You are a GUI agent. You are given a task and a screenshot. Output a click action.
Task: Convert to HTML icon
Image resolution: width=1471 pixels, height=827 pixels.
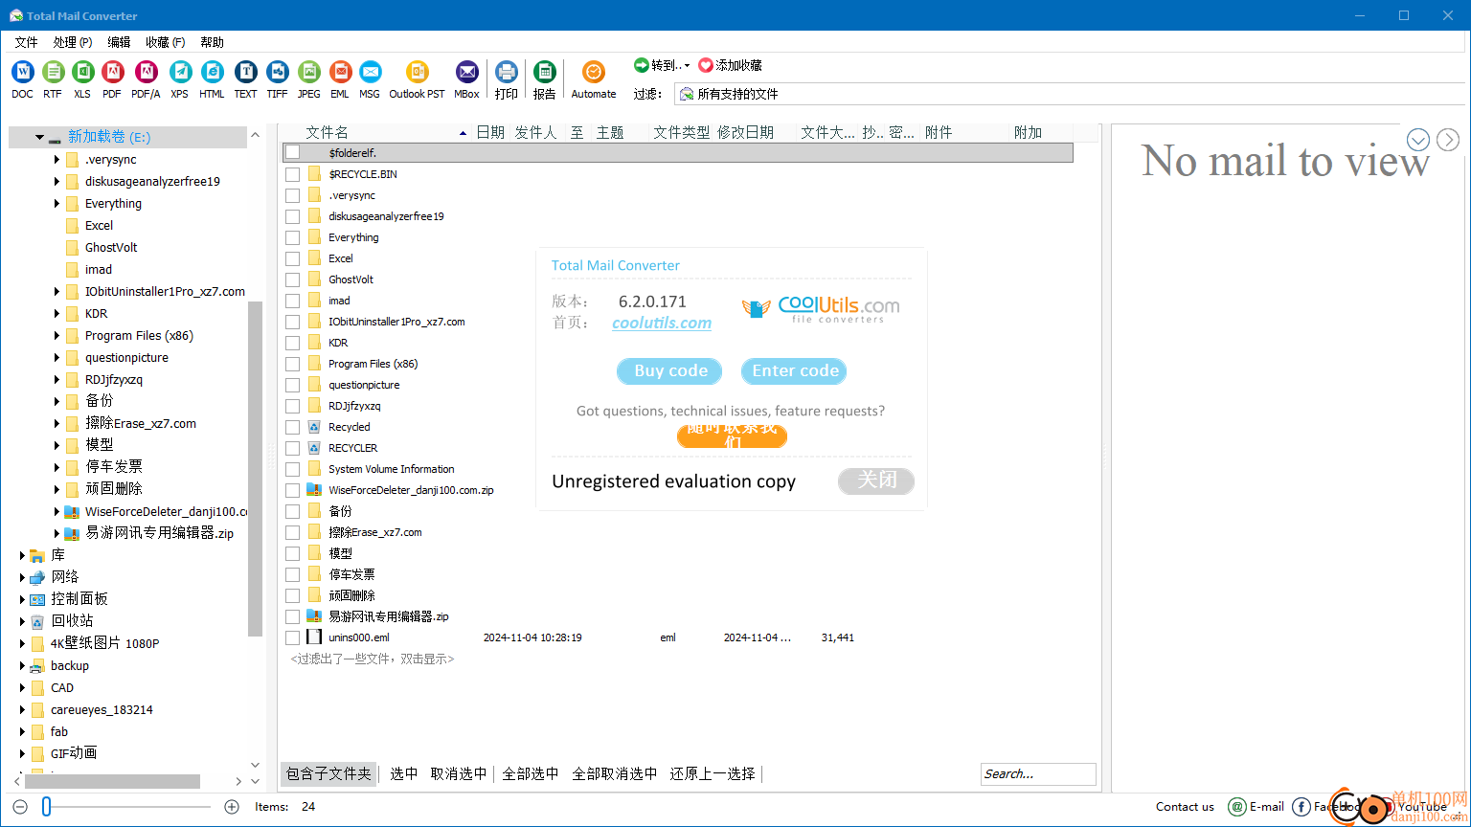[x=212, y=72]
